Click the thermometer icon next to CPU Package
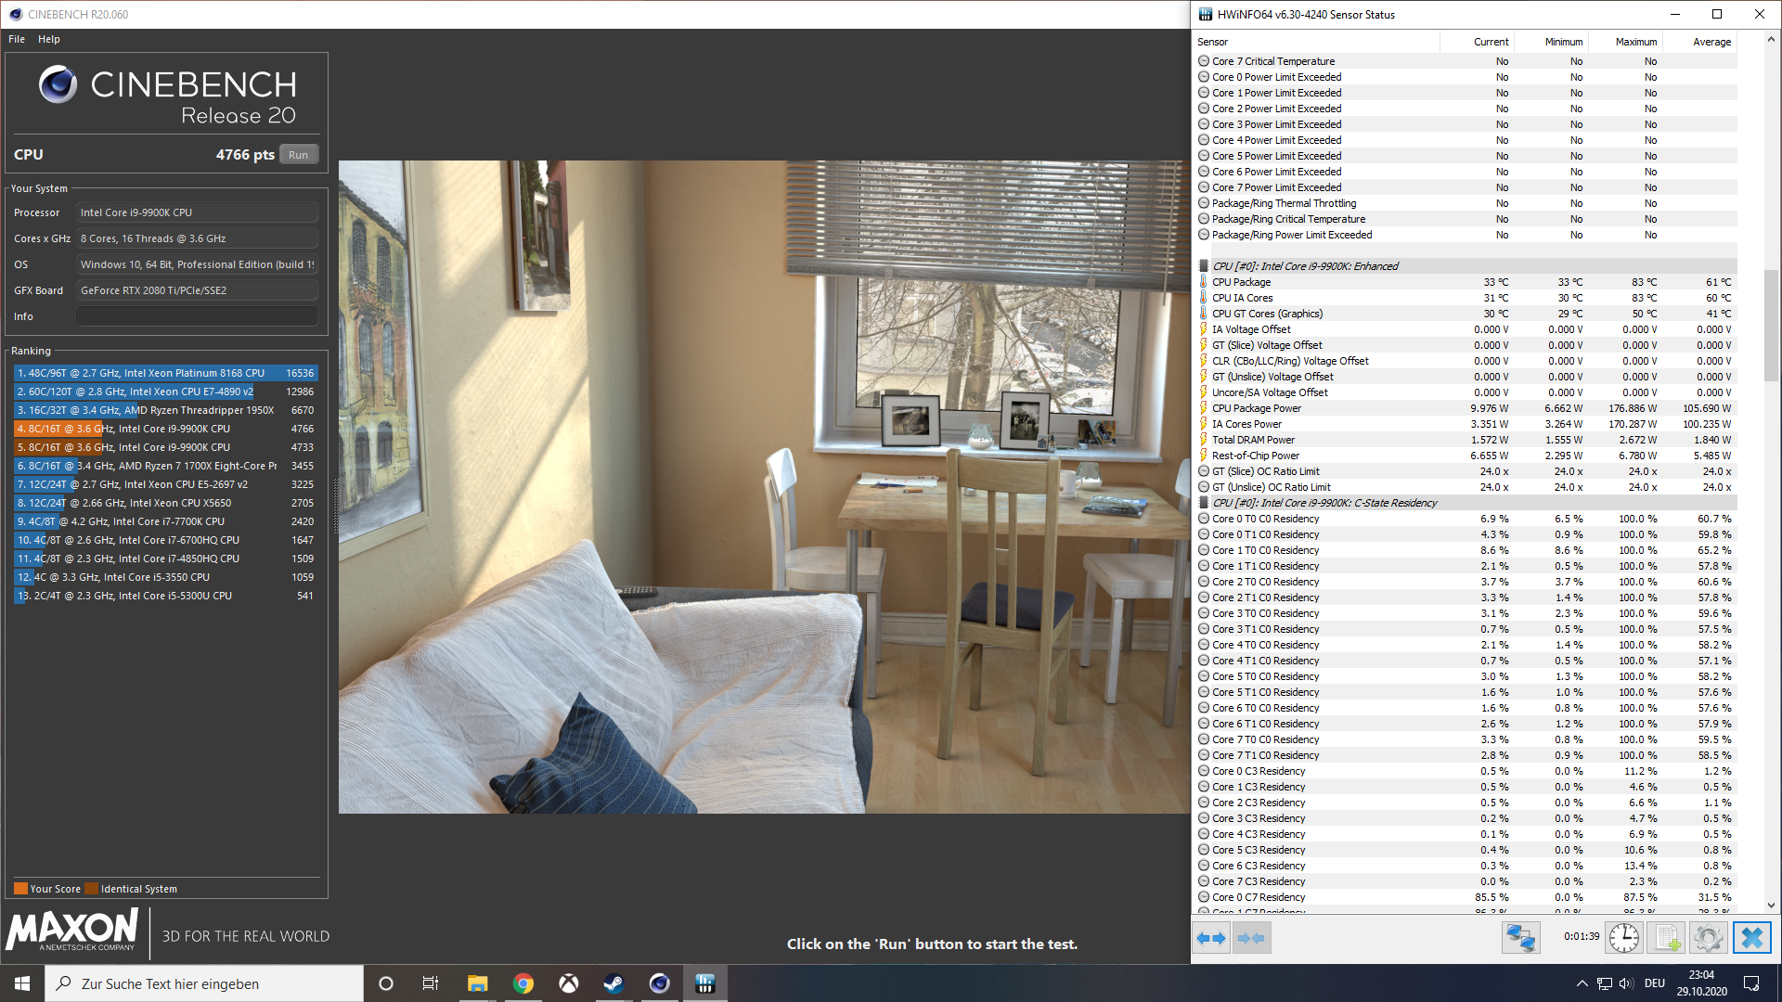Screen dimensions: 1782x1002 point(1204,282)
